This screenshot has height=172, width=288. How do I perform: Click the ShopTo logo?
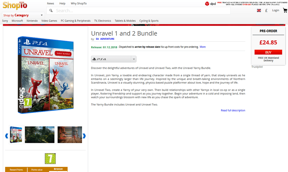click(x=15, y=5)
